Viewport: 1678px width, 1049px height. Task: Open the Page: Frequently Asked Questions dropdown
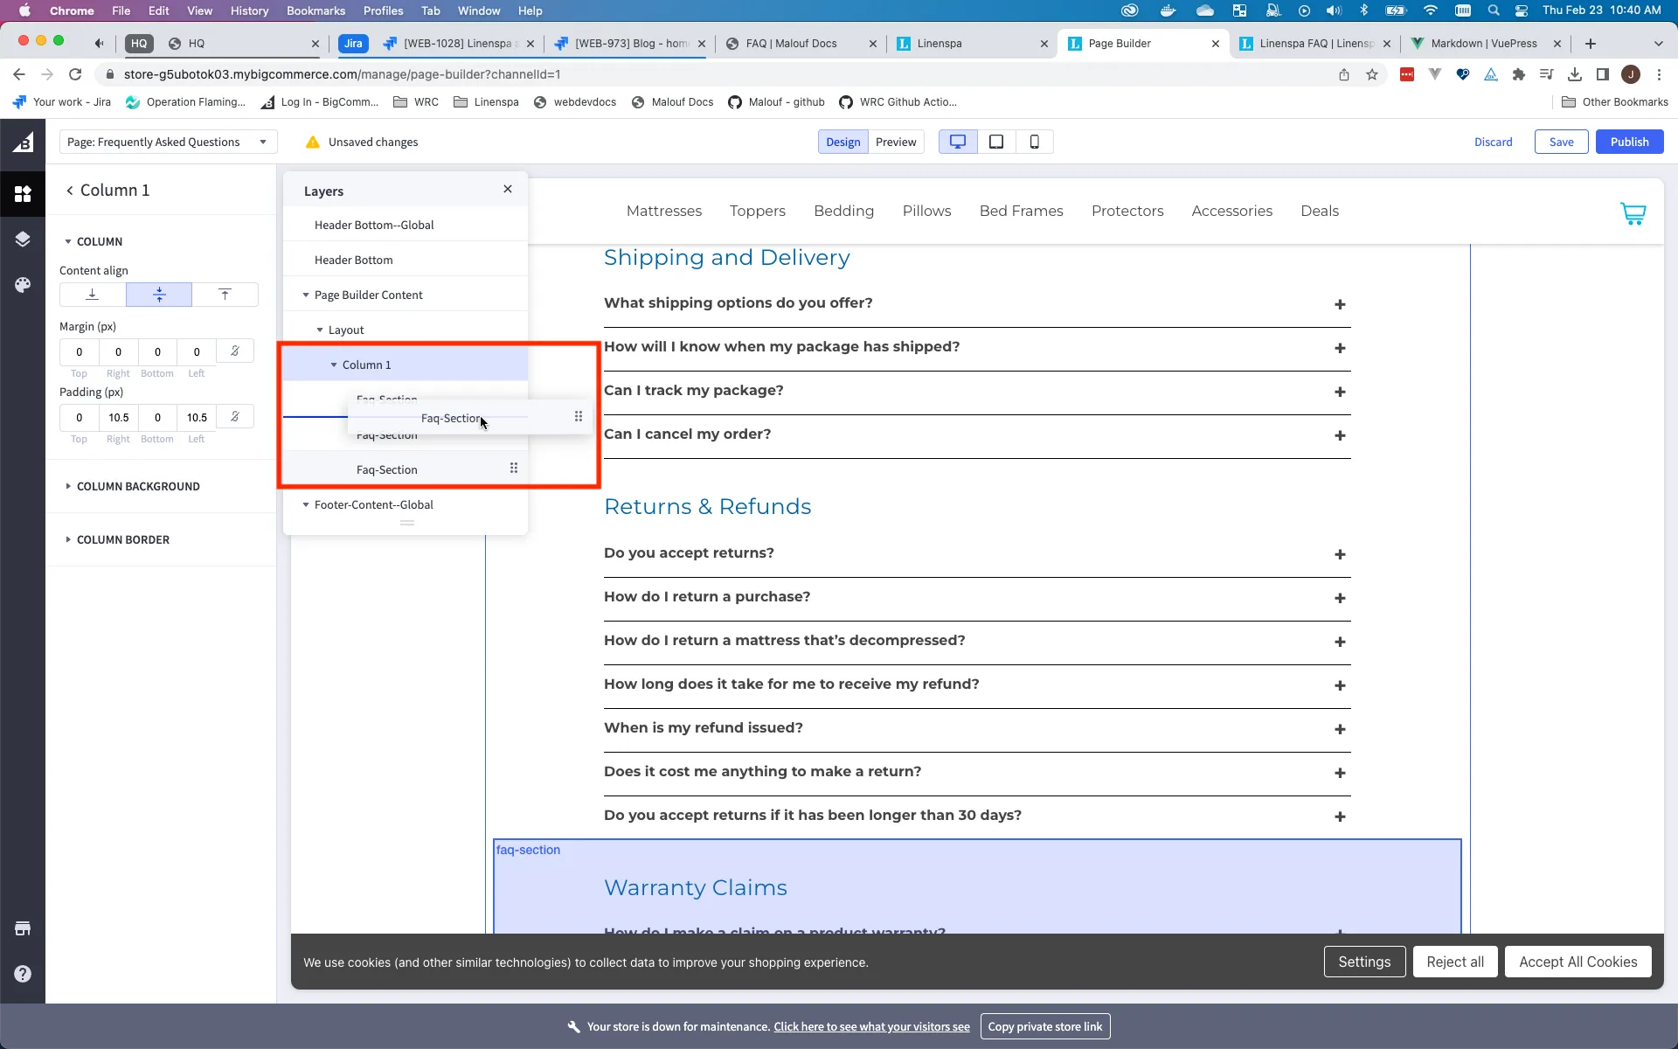(x=168, y=142)
